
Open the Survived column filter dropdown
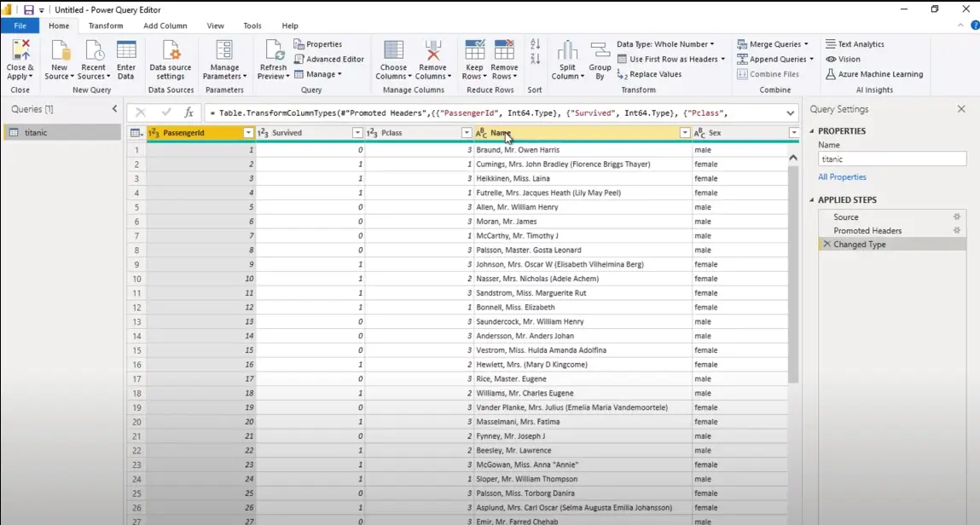pyautogui.click(x=357, y=133)
